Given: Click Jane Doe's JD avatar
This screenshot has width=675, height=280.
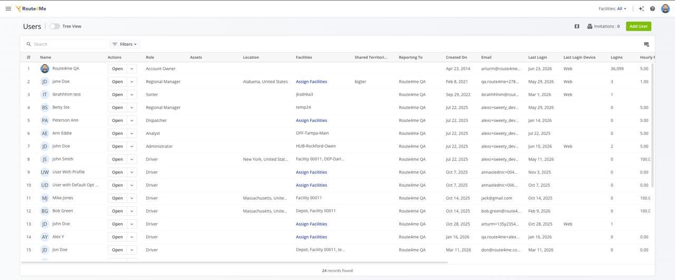Looking at the screenshot, I should tap(45, 82).
